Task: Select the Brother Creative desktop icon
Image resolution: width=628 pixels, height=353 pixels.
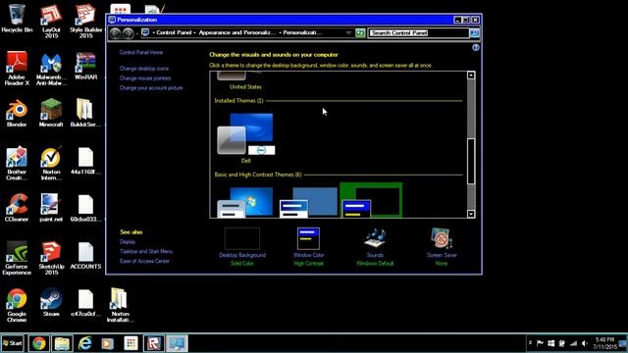Action: point(17,164)
